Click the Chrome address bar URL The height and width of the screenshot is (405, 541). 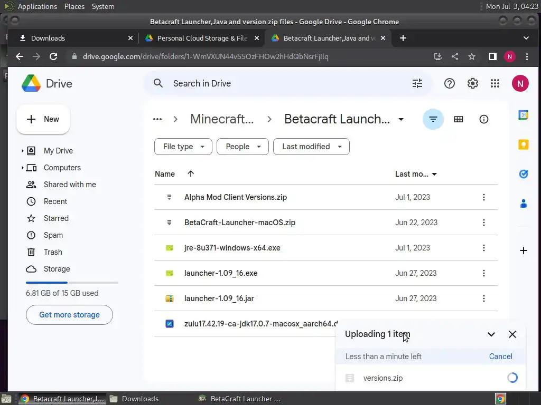[206, 56]
